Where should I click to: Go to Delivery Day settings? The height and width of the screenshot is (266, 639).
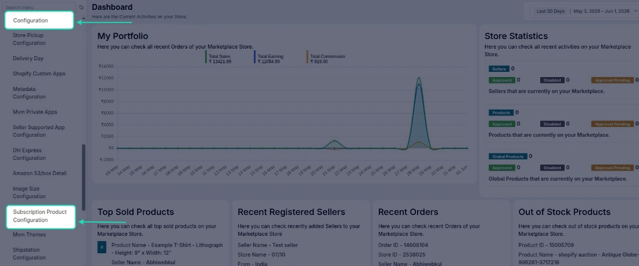[x=28, y=59]
